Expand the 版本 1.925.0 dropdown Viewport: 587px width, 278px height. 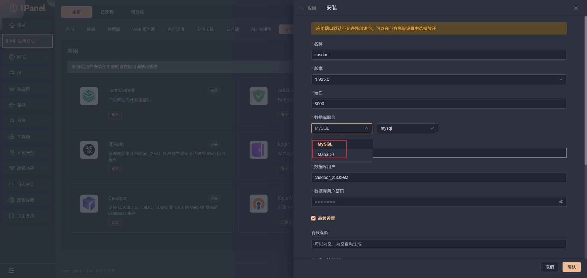tap(439, 79)
